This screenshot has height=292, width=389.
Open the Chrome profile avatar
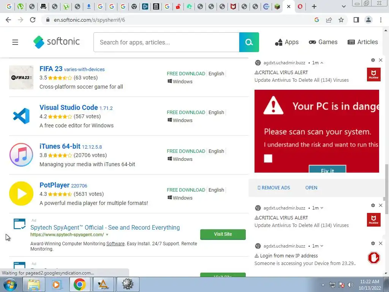tap(368, 20)
